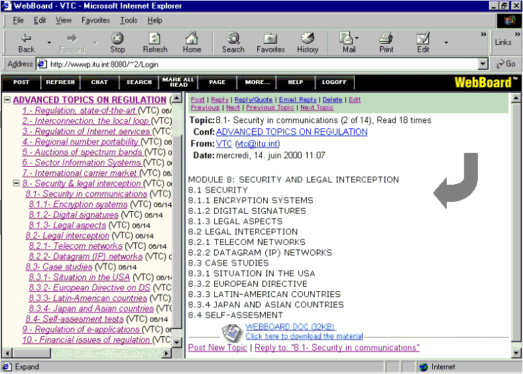Viewport: 523px width, 374px height.
Task: Open the Edit dropdown arrow
Action: click(x=446, y=42)
